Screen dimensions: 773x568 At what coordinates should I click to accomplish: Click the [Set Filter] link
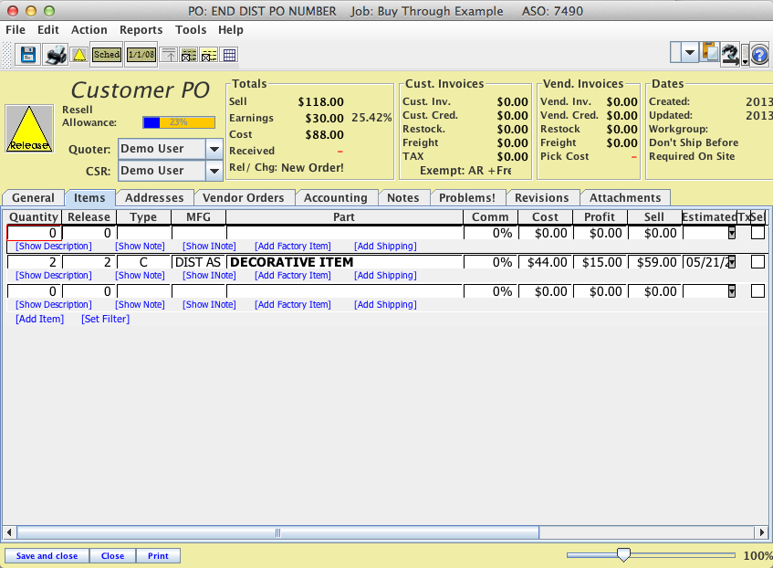coord(105,320)
